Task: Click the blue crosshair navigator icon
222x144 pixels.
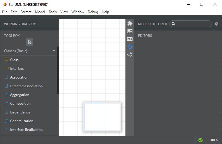Action: [x=130, y=47]
